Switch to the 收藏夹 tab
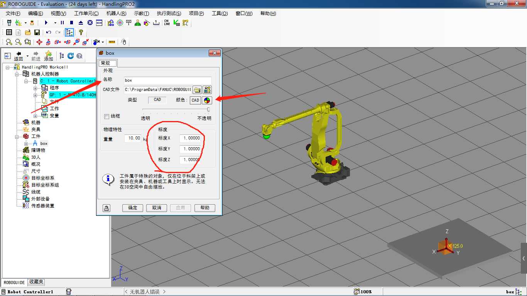The width and height of the screenshot is (527, 296). (36, 282)
